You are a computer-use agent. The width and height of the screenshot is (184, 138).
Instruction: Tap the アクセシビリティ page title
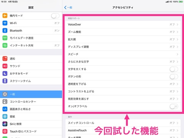123,7
